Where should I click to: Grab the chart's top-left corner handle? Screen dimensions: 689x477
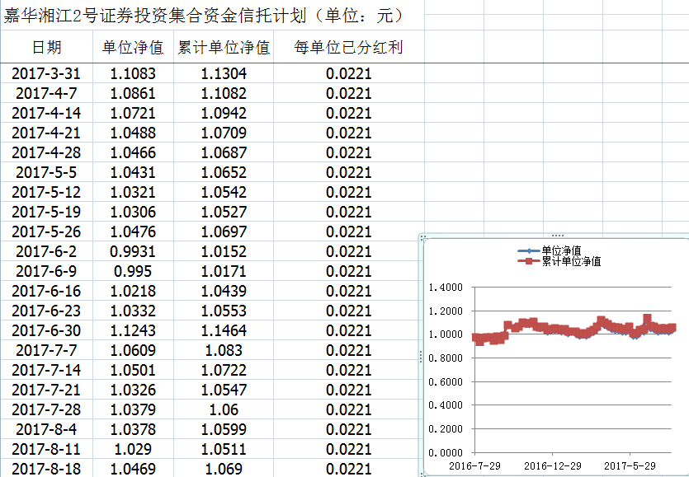(422, 237)
